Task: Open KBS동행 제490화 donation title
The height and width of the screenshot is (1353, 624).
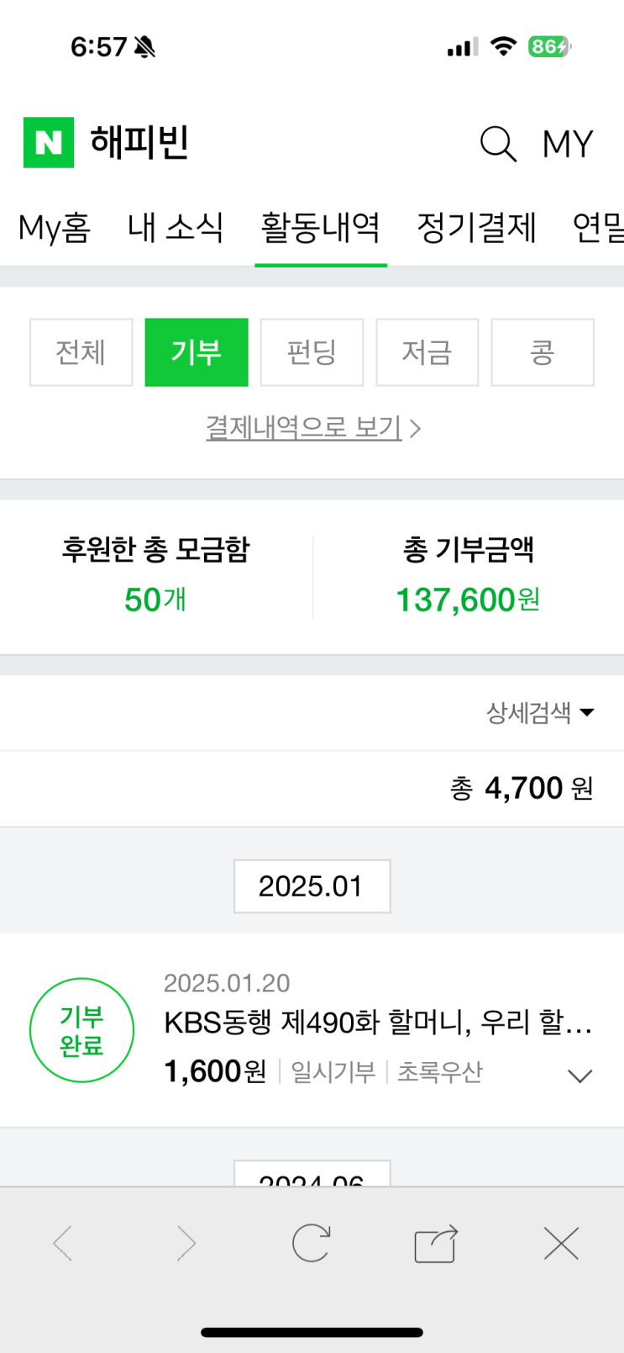Action: 378,1023
